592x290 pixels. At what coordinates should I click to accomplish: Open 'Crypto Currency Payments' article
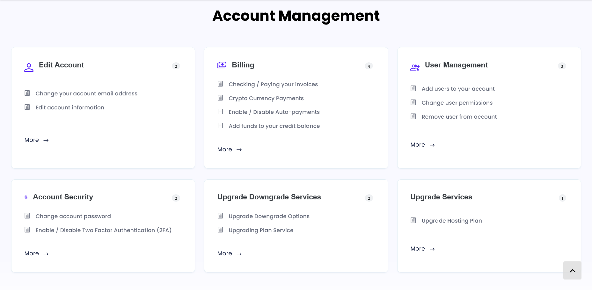266,98
